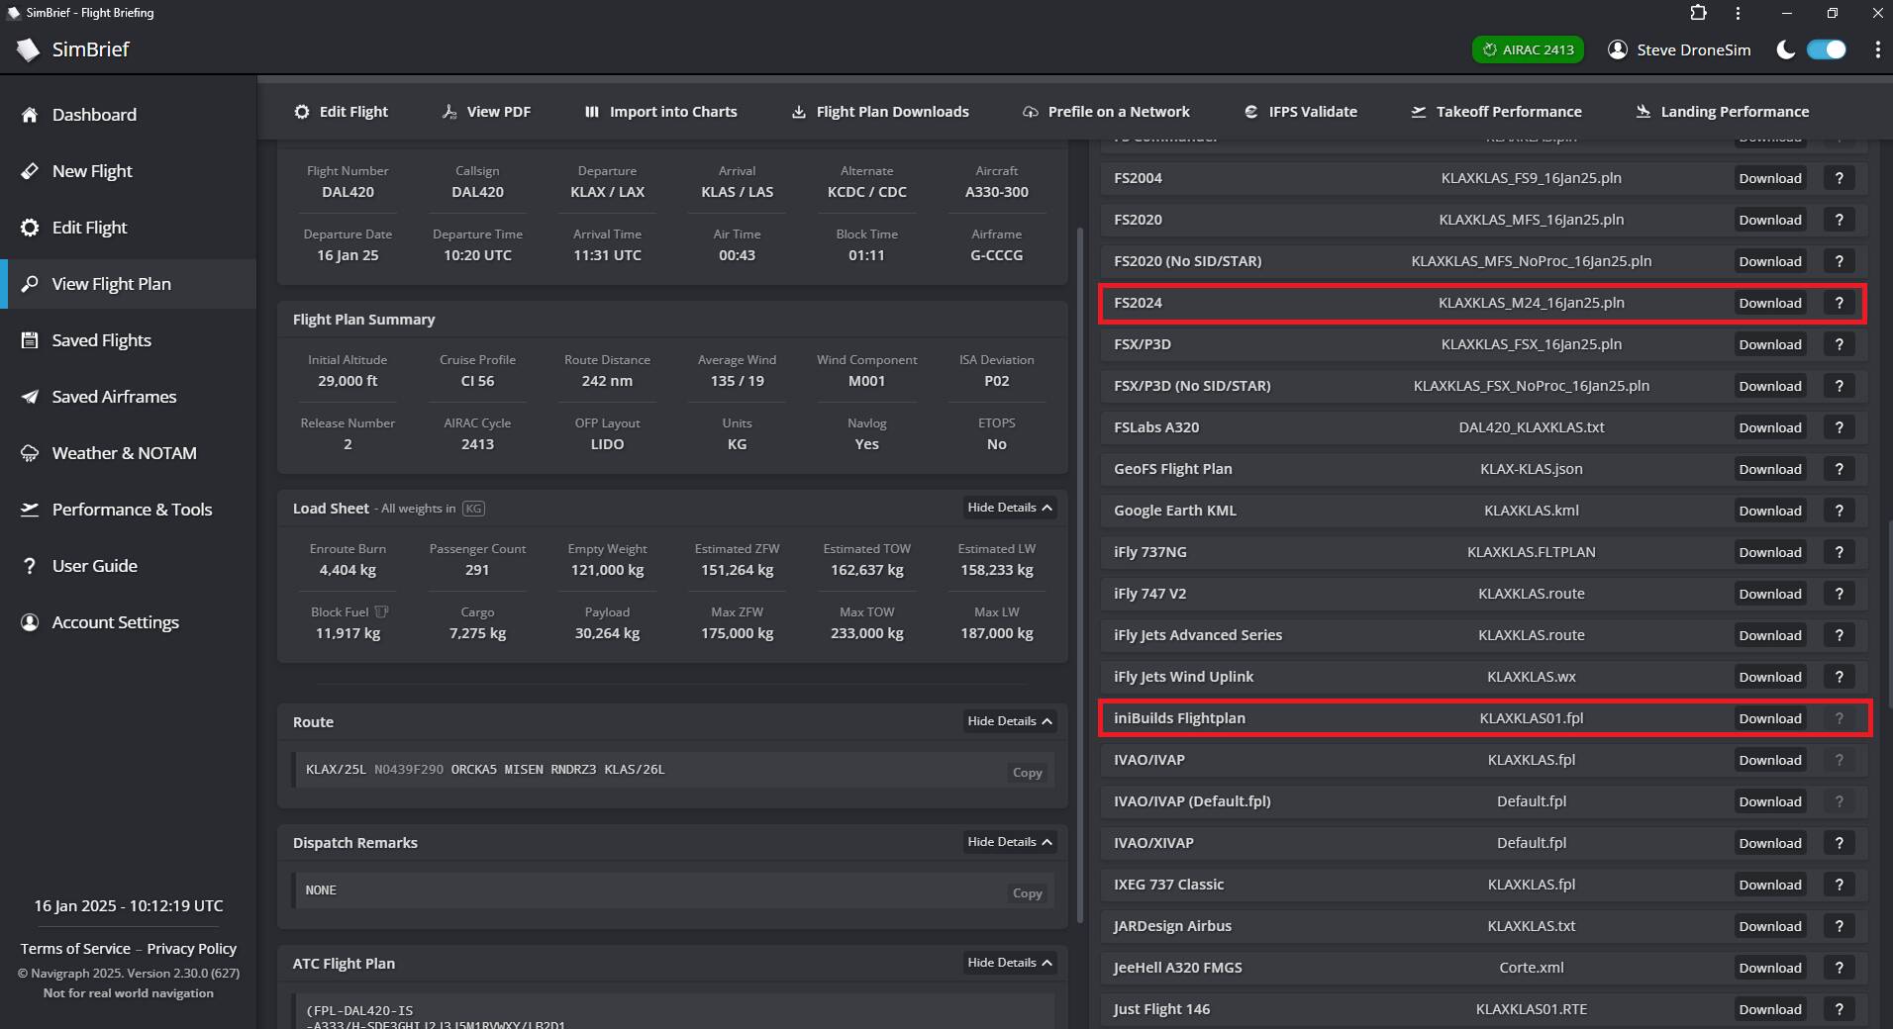Open Flight Plan Downloads

click(x=880, y=112)
